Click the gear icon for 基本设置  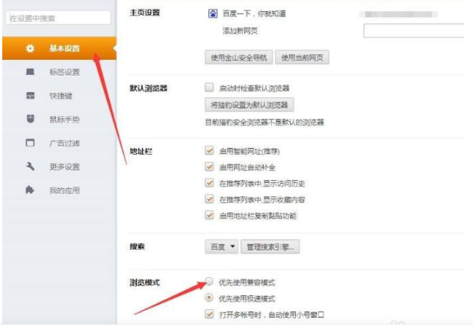[30, 49]
